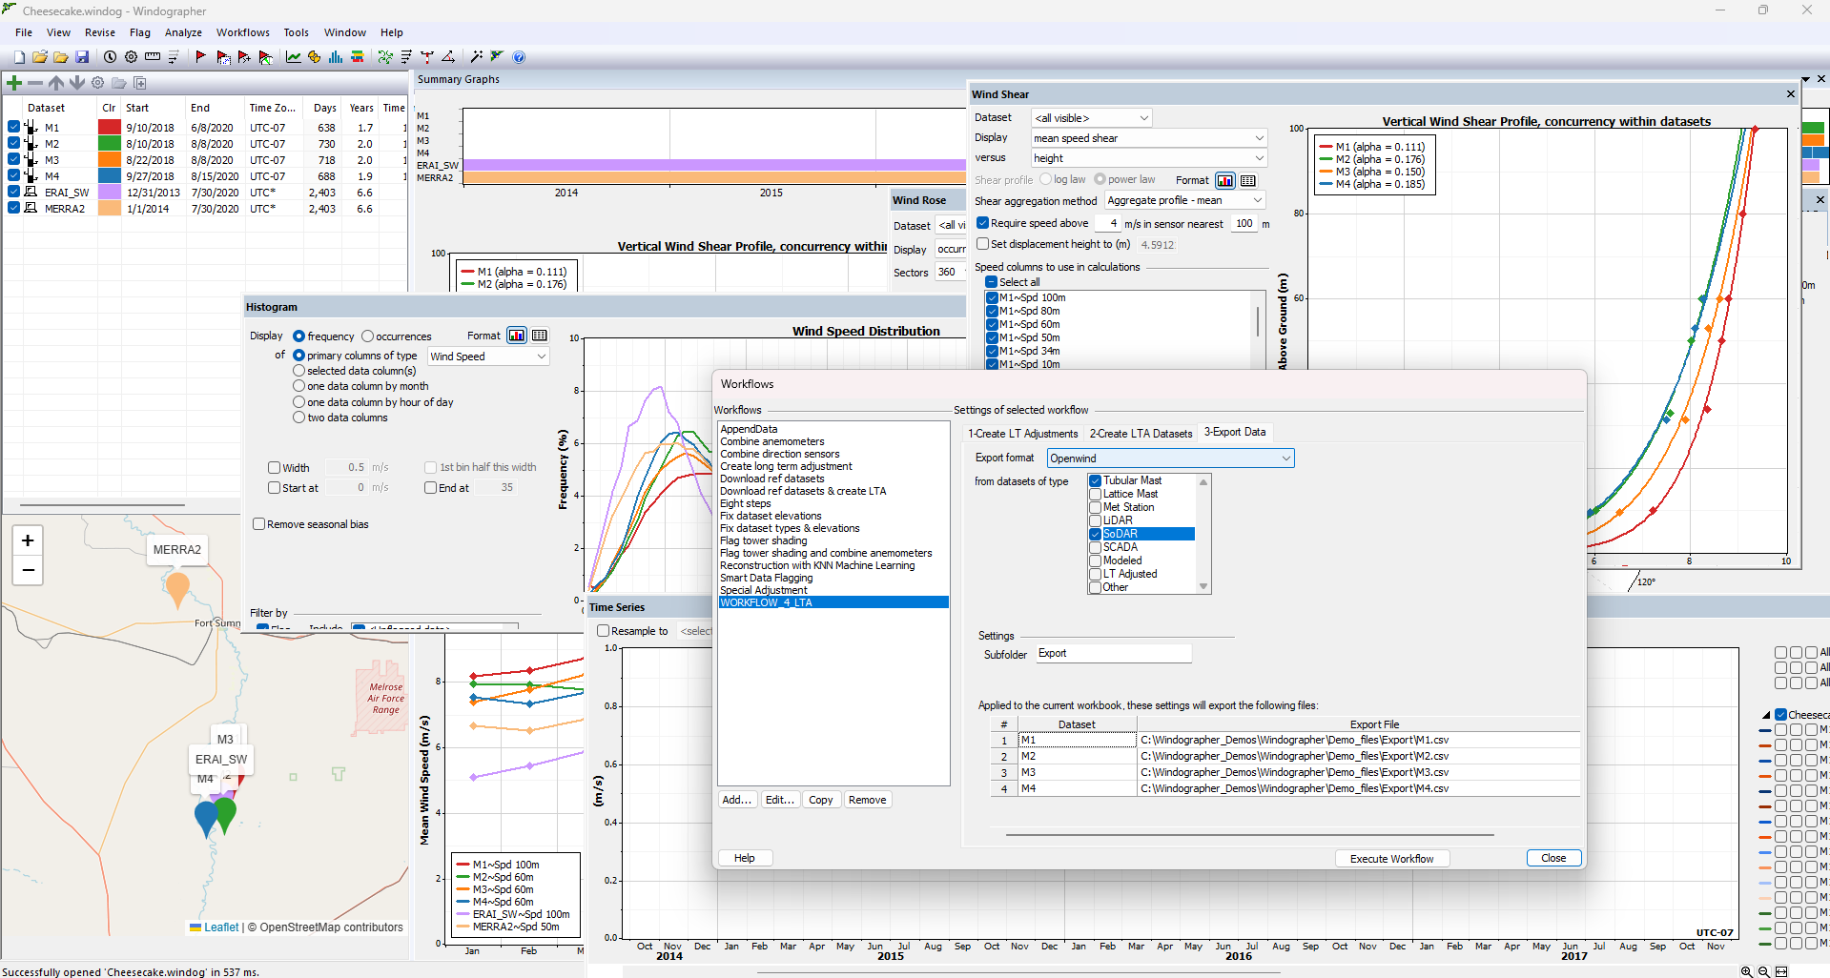Open the Help question mark icon
The height and width of the screenshot is (978, 1830).
coord(519,57)
